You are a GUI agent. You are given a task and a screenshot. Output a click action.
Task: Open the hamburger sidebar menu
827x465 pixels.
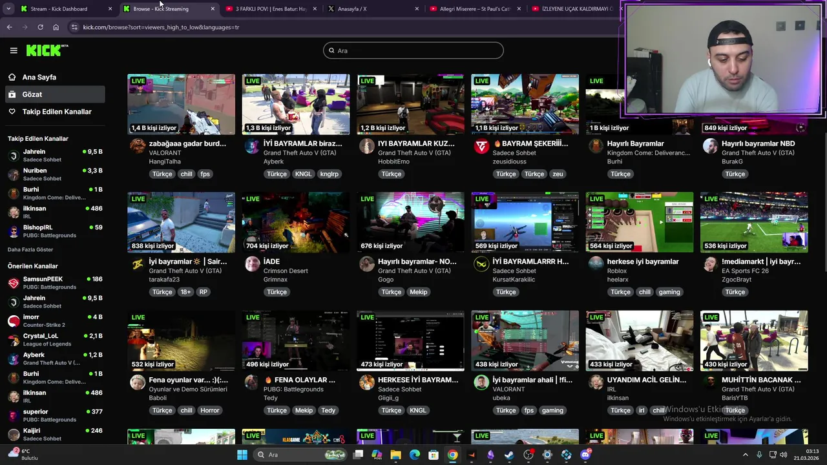[14, 50]
